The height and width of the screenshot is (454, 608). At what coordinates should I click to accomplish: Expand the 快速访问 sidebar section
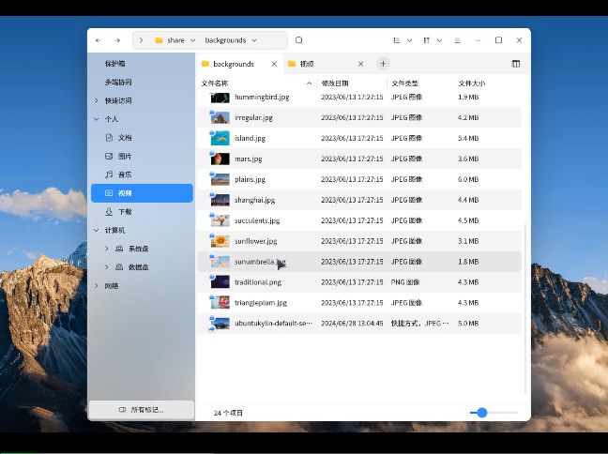97,100
